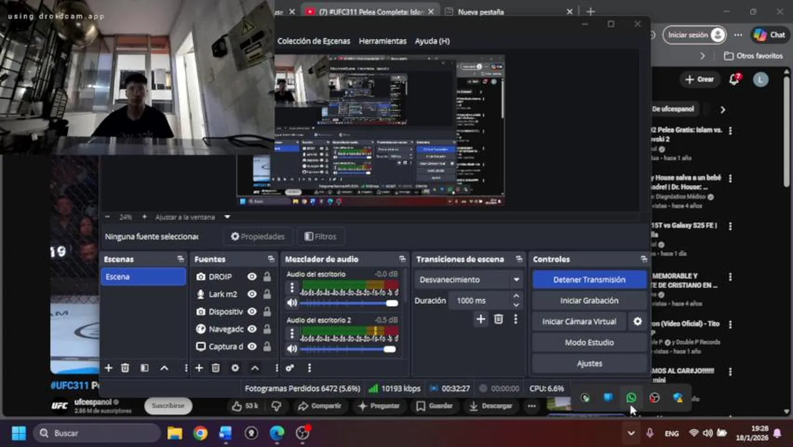Hide the Lark m2 source
Image resolution: width=793 pixels, height=447 pixels.
252,294
